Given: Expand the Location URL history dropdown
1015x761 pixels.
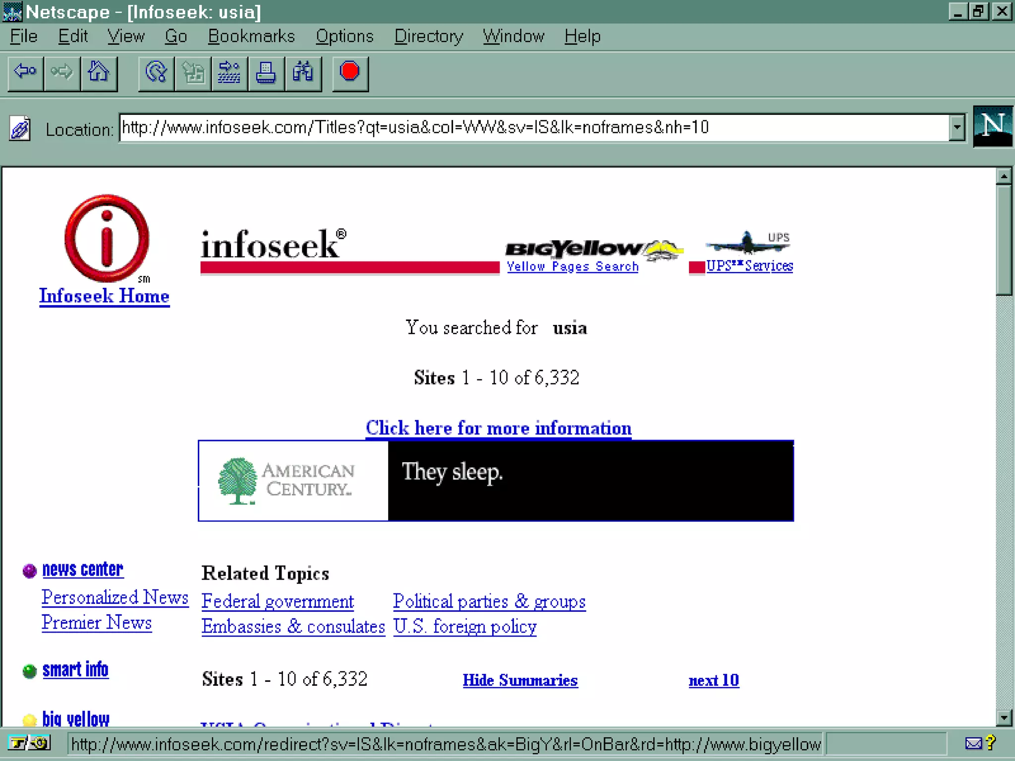Looking at the screenshot, I should [x=957, y=128].
